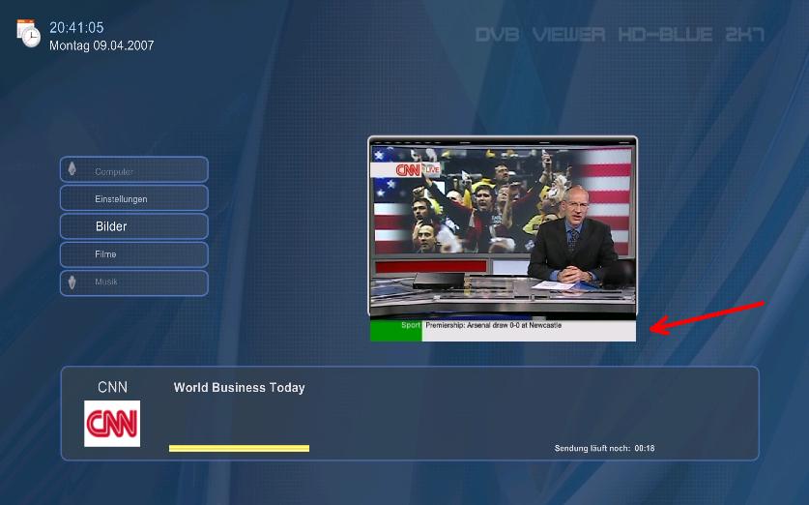809x505 pixels.
Task: Open the Musik menu entry
Action: coord(134,282)
